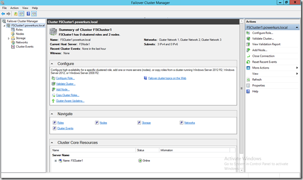This screenshot has width=303, height=180.
Task: Click Reset Recent Events icon
Action: pyautogui.click(x=248, y=62)
